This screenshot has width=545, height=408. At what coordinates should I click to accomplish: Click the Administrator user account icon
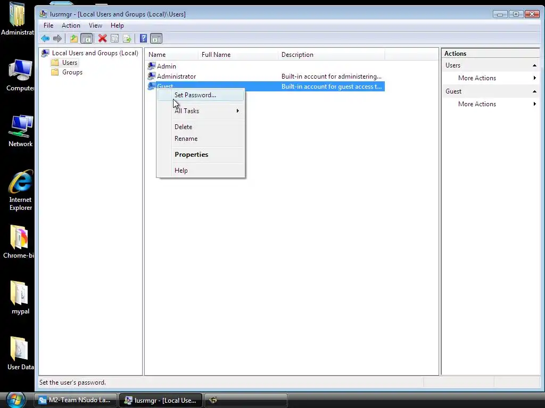(152, 76)
